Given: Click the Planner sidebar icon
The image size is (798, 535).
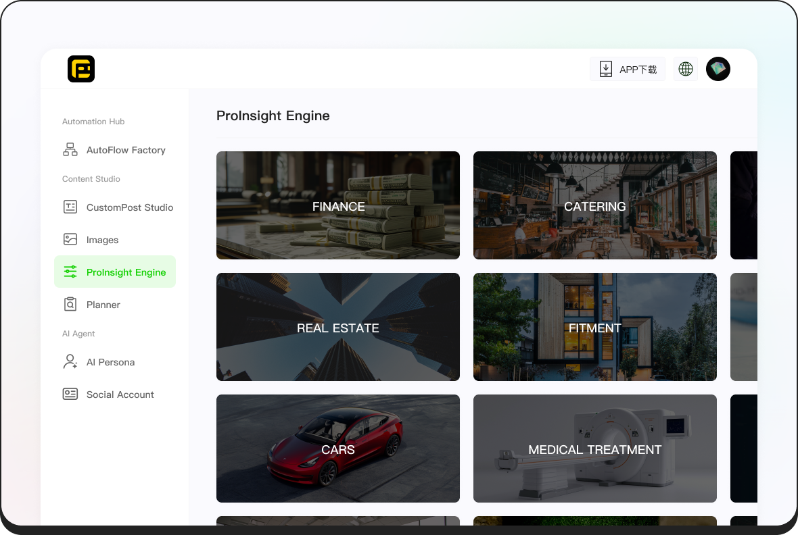Looking at the screenshot, I should pos(70,305).
